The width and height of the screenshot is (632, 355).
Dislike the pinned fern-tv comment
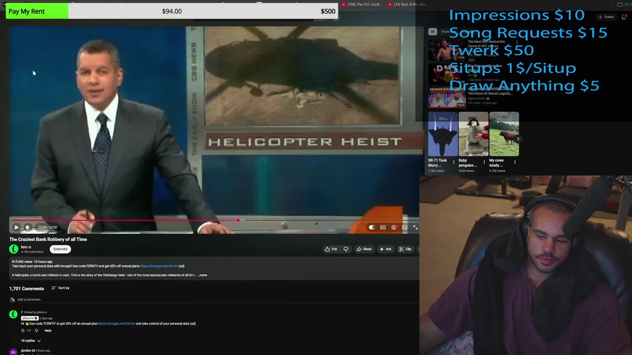tap(36, 330)
